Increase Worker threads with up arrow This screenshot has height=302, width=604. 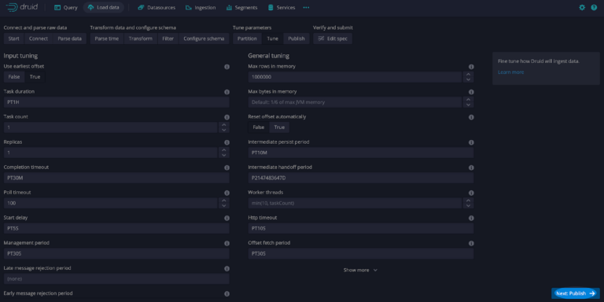(468, 201)
